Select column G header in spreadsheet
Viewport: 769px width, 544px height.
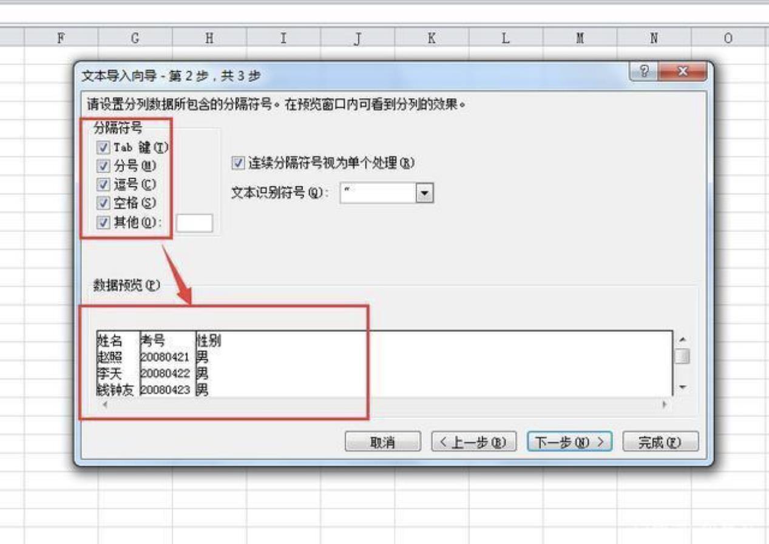coord(135,38)
